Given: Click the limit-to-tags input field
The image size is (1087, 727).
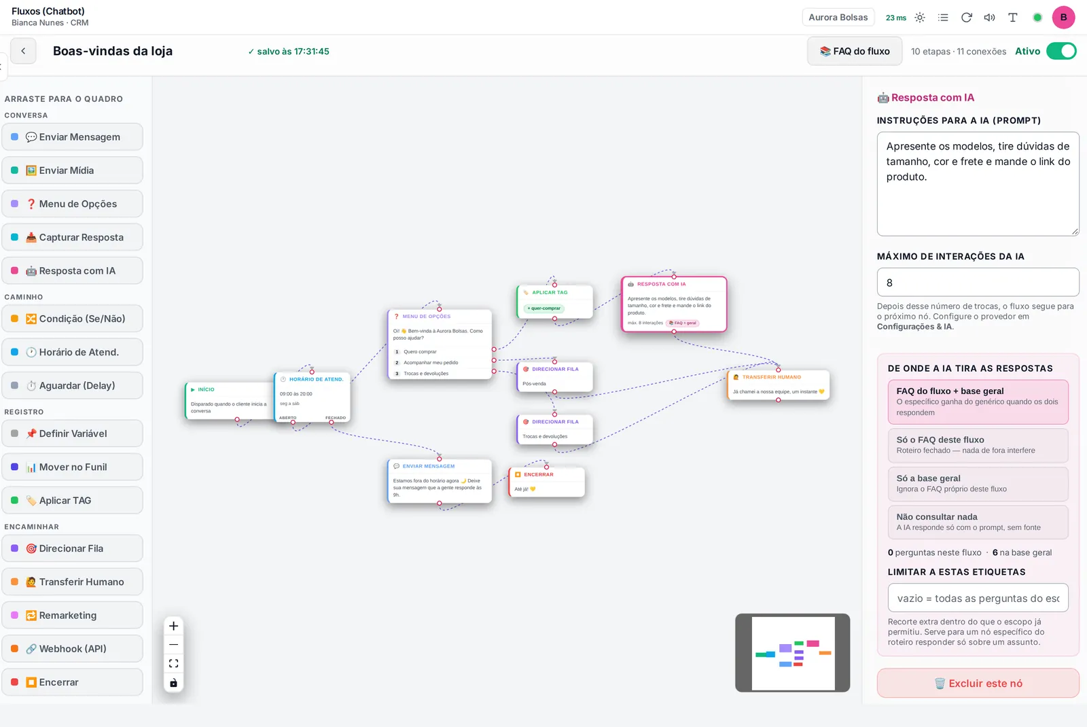Looking at the screenshot, I should click(978, 598).
